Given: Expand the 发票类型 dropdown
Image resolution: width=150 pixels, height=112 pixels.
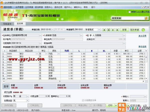Looking at the screenshot, I should coord(27,100).
